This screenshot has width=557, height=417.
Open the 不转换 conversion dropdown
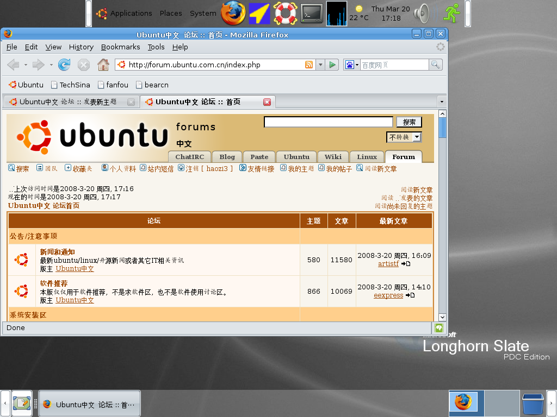click(x=404, y=137)
